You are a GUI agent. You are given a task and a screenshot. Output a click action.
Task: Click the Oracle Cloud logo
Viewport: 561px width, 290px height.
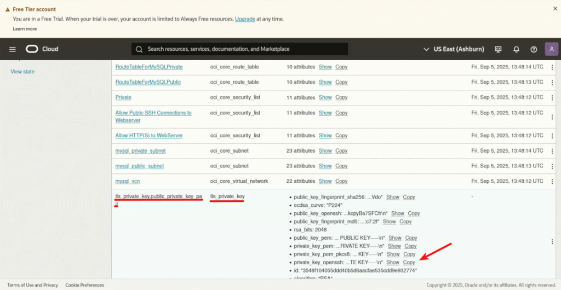pyautogui.click(x=42, y=49)
